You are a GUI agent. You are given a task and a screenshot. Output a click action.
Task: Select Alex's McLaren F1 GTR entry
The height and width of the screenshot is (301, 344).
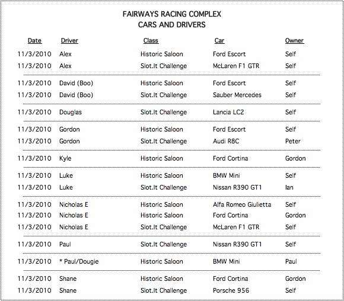pos(236,66)
